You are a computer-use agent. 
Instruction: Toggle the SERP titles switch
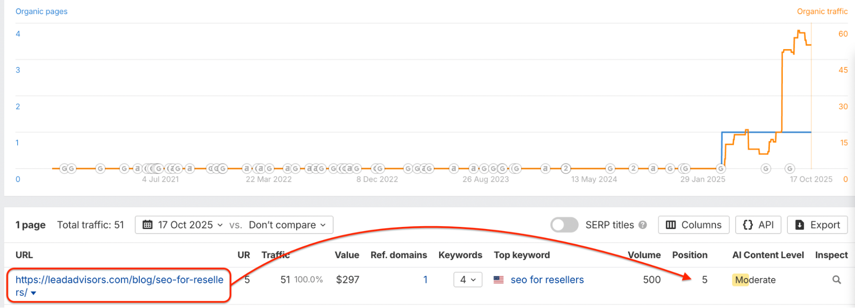point(564,225)
